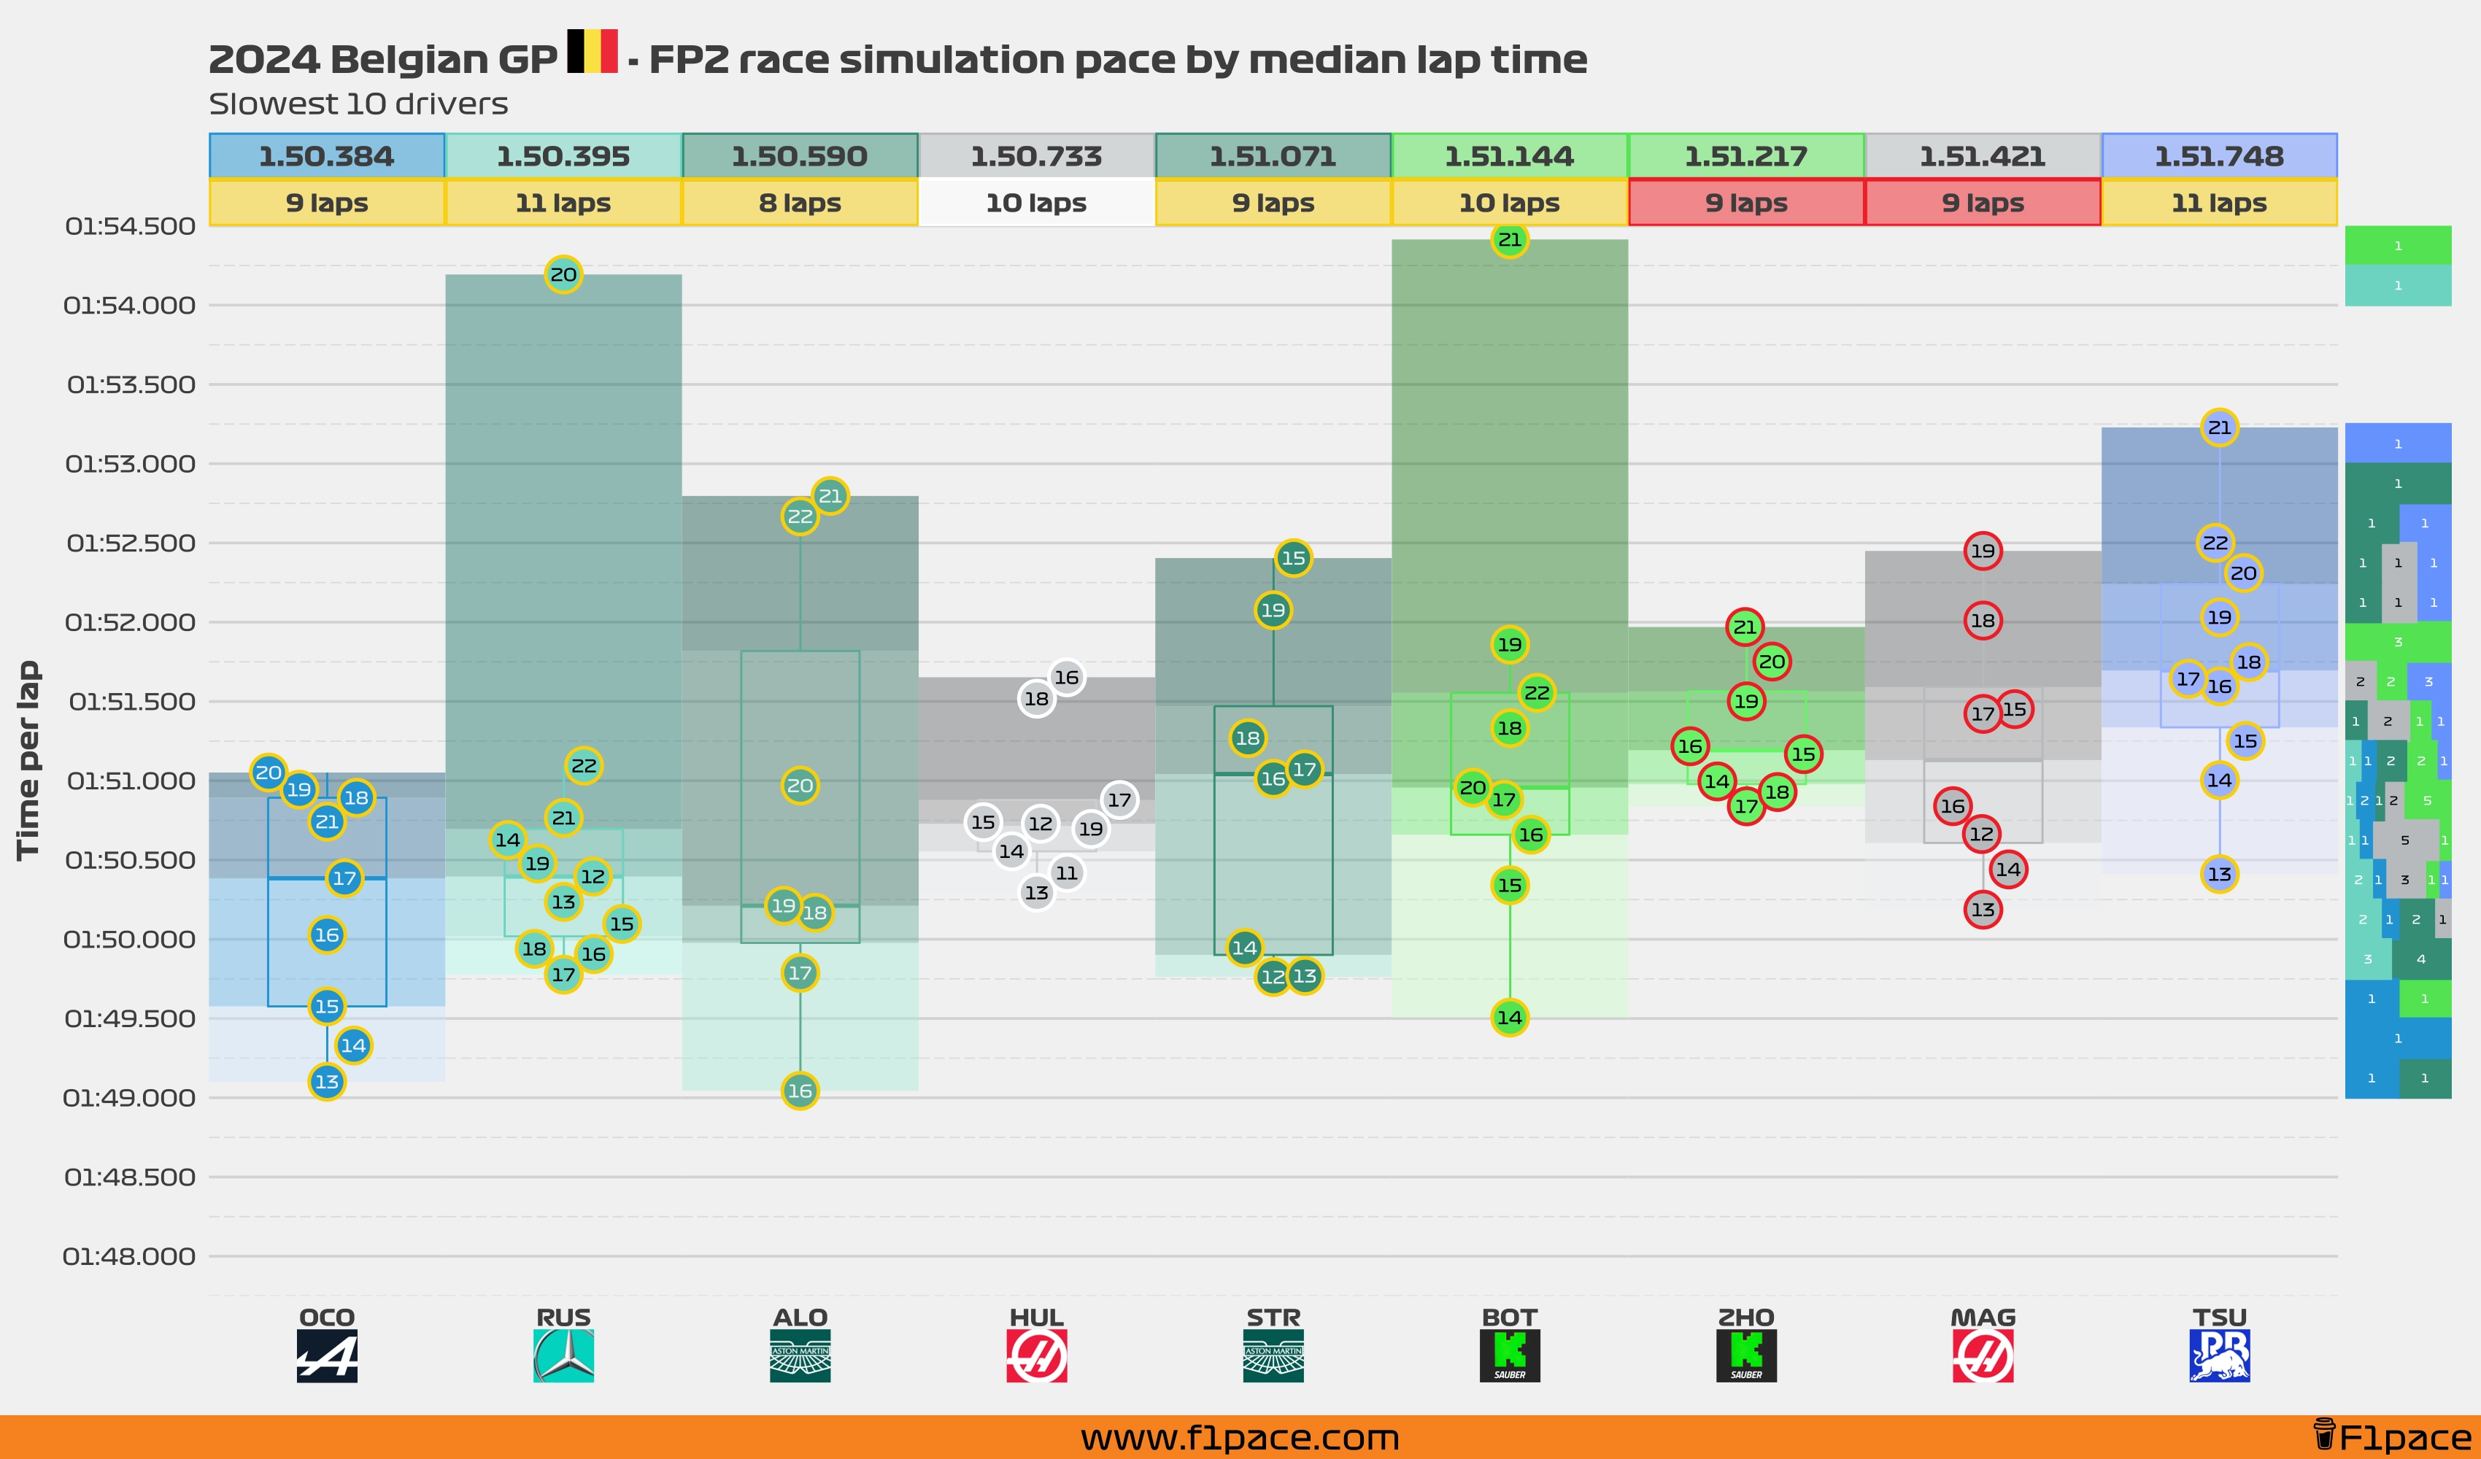Select MAG lap 19 marker
The width and height of the screenshot is (2481, 1459).
coord(1983,550)
